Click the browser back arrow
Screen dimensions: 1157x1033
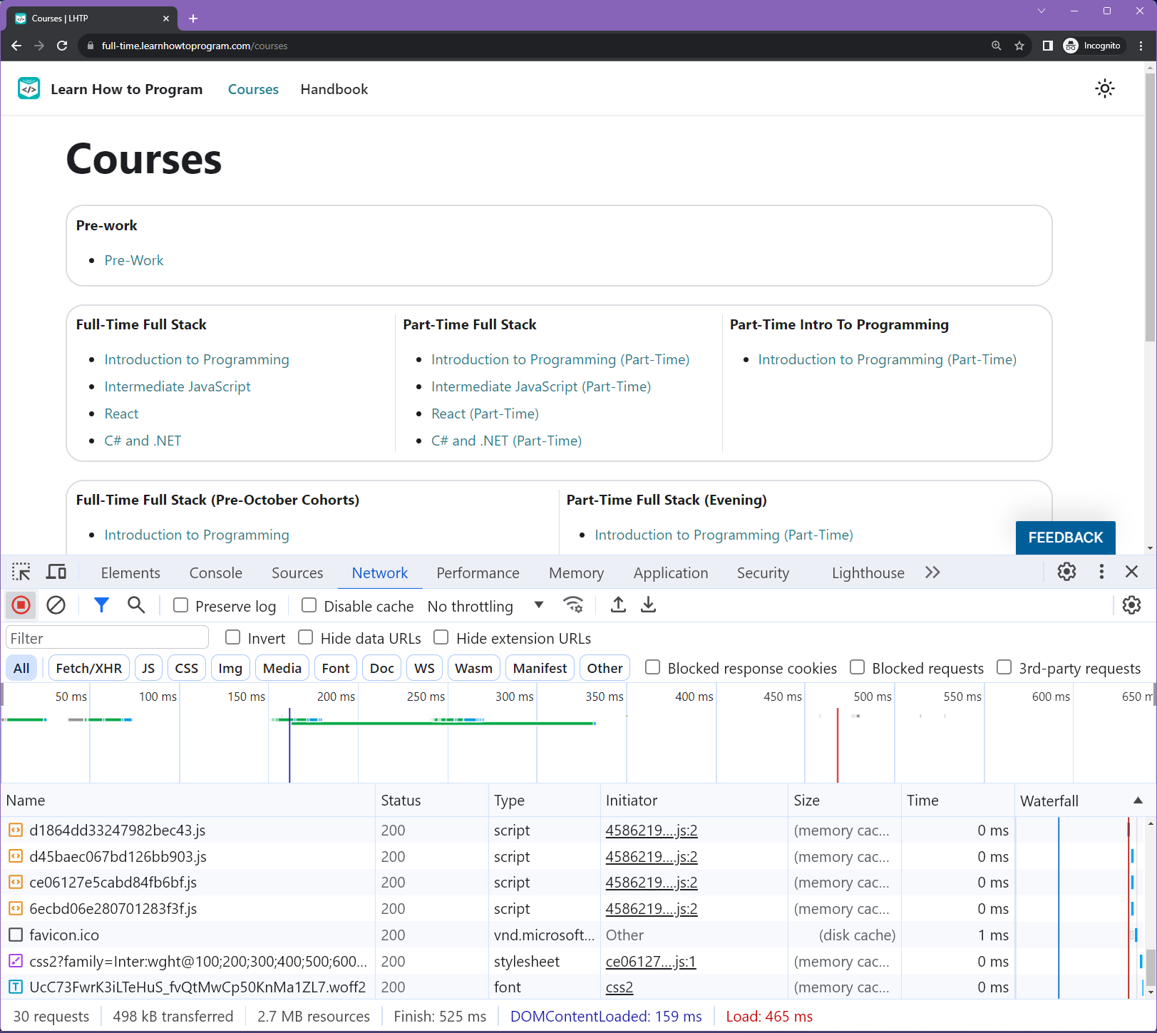[x=16, y=46]
